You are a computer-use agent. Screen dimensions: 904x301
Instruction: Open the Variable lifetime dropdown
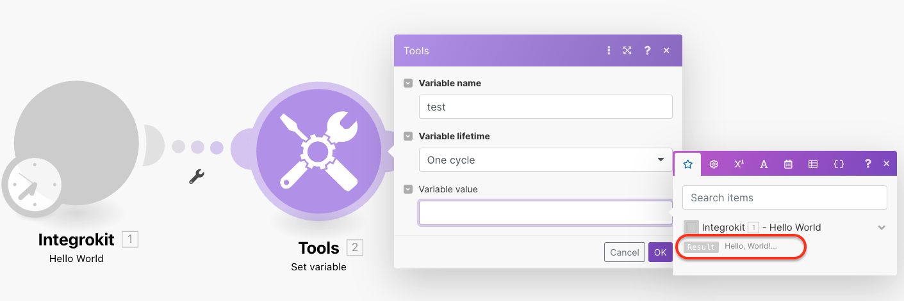coord(545,160)
